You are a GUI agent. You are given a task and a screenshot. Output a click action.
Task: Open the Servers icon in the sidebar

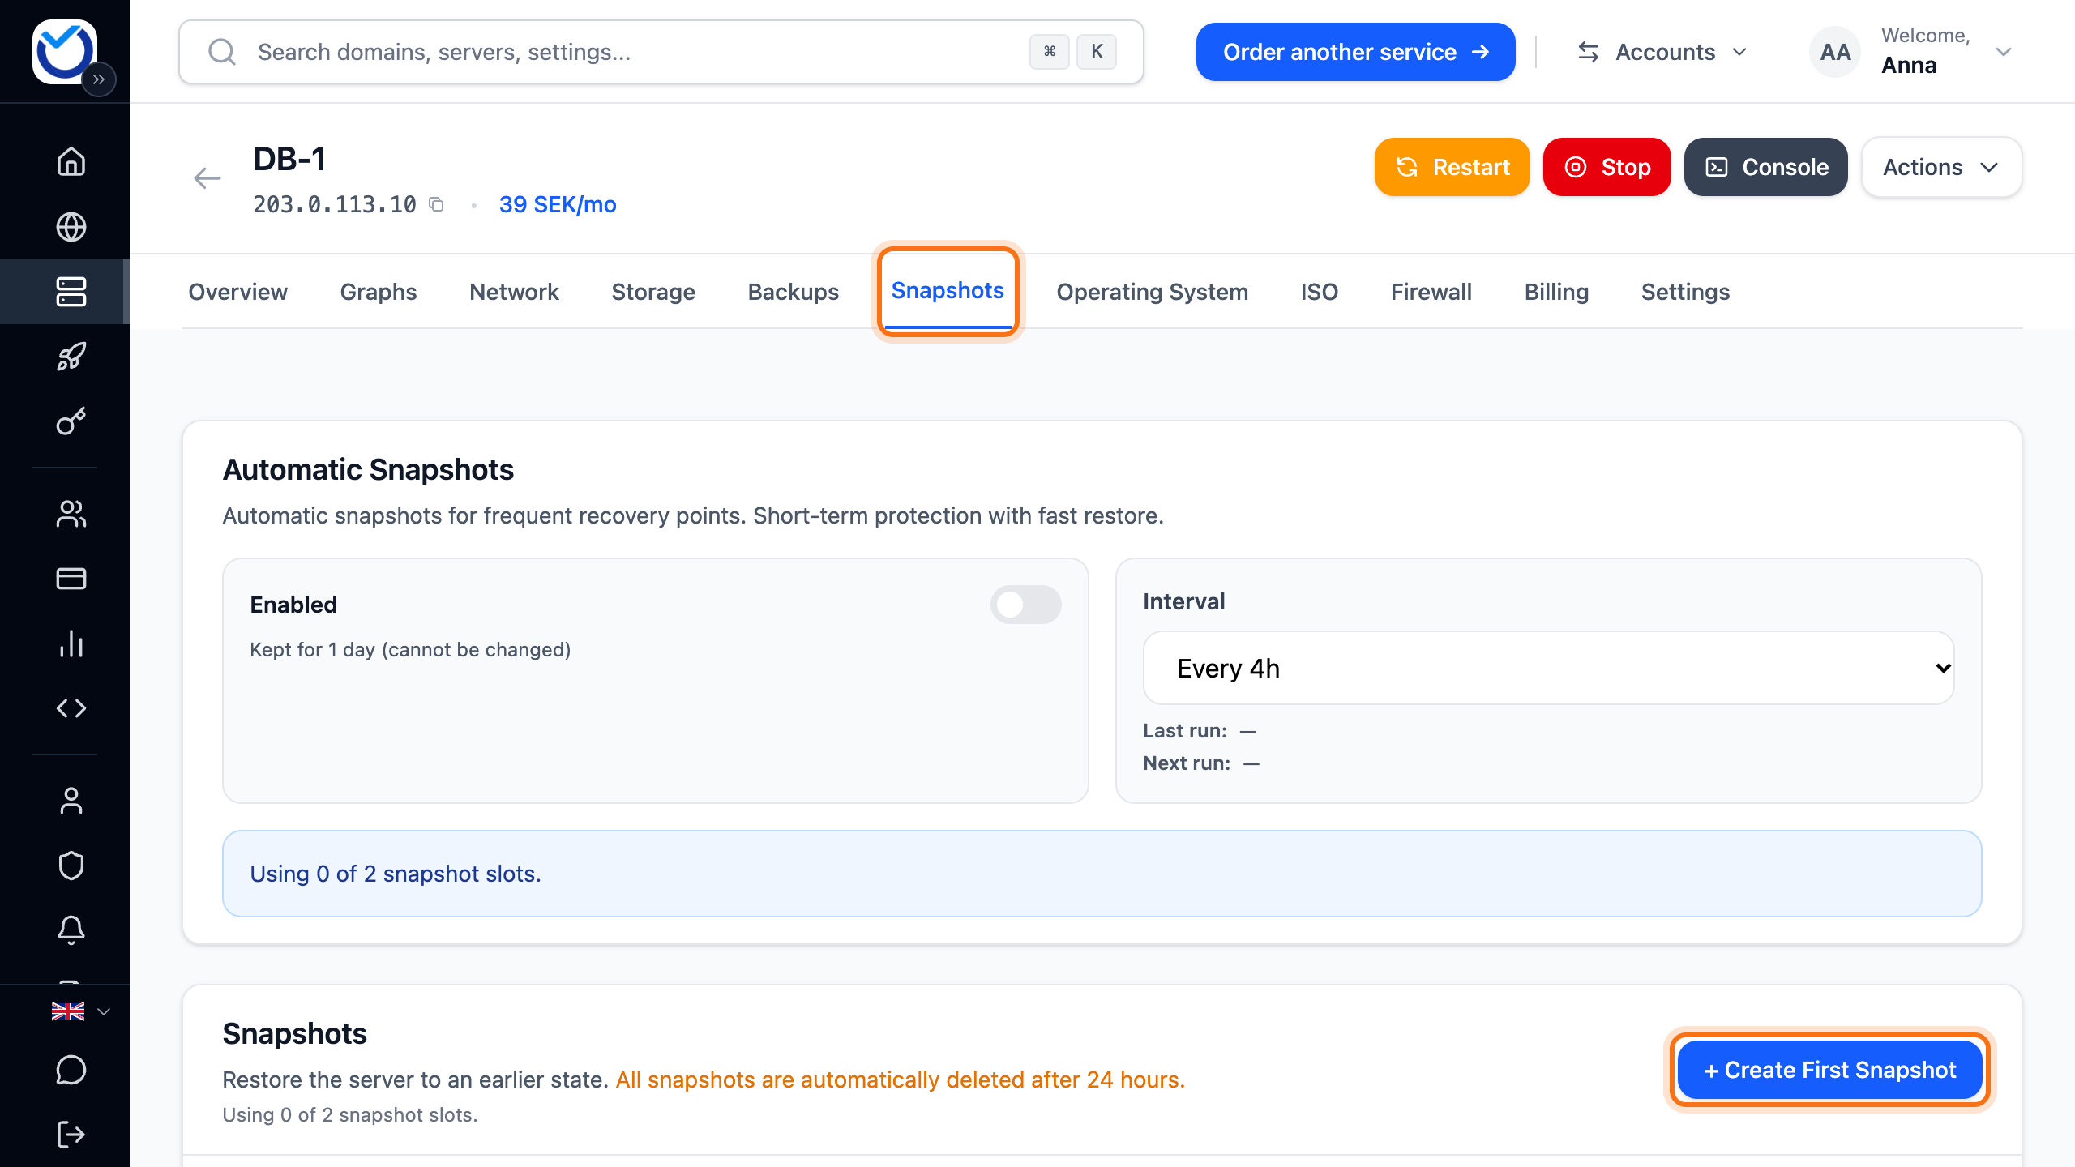71,292
